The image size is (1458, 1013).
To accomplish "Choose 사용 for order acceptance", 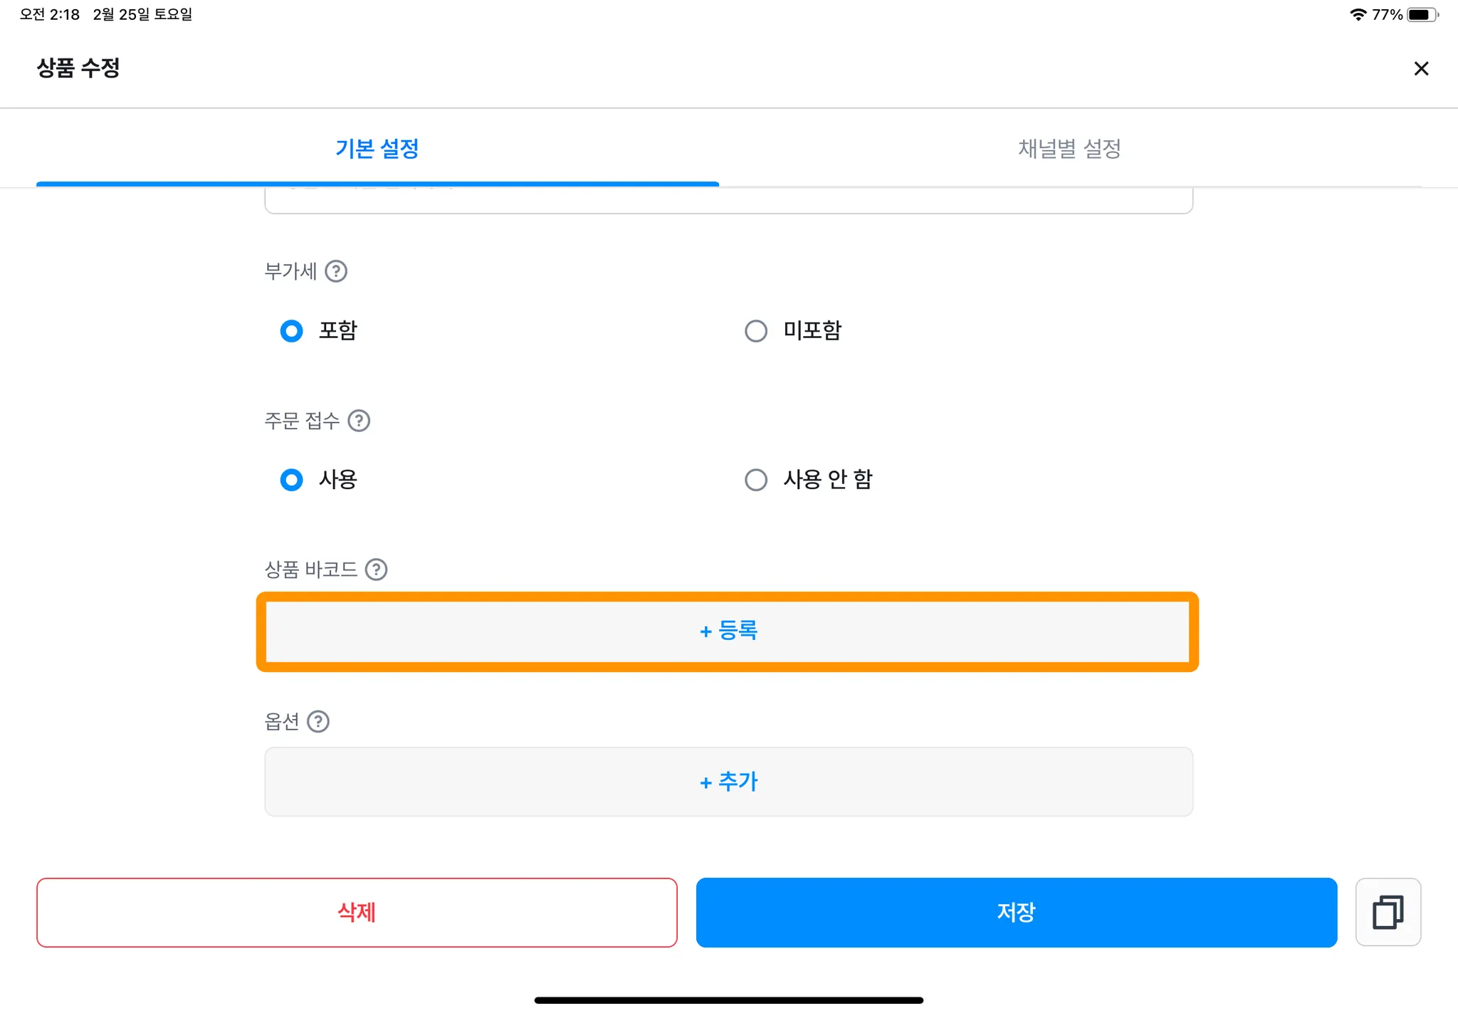I will point(292,480).
